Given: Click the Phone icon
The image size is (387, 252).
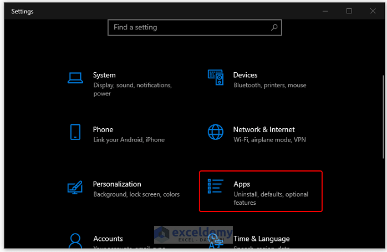Looking at the screenshot, I should 75,132.
